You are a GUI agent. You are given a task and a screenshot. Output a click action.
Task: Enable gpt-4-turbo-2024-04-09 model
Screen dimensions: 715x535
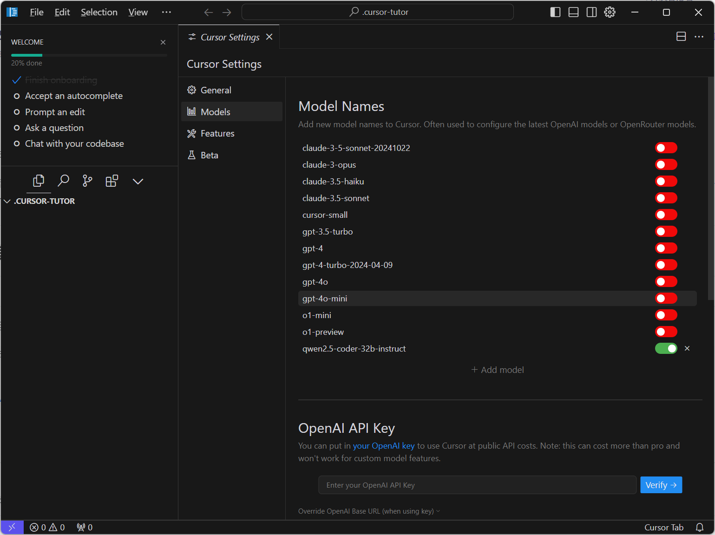click(x=666, y=265)
